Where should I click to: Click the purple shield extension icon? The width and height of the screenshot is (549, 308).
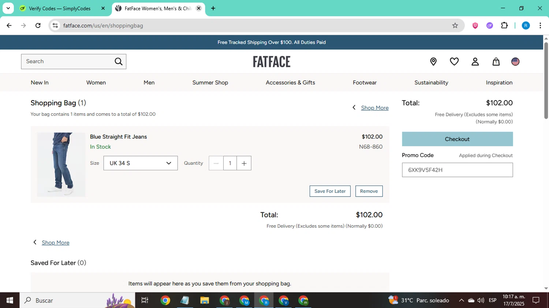[x=475, y=25]
